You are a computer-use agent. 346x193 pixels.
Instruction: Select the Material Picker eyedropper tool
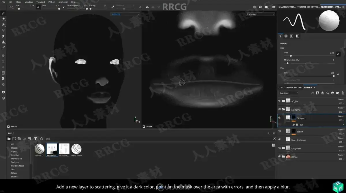(3, 48)
